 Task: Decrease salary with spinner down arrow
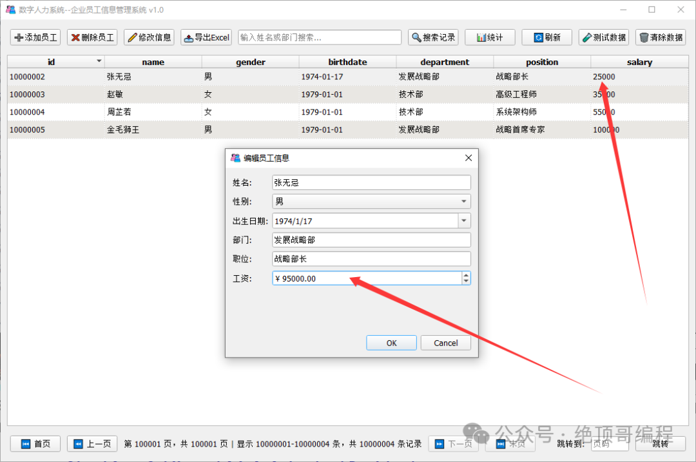pos(466,282)
